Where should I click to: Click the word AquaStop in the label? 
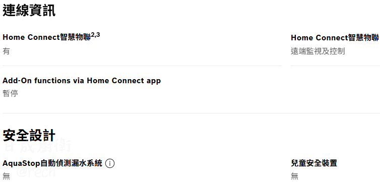point(21,163)
